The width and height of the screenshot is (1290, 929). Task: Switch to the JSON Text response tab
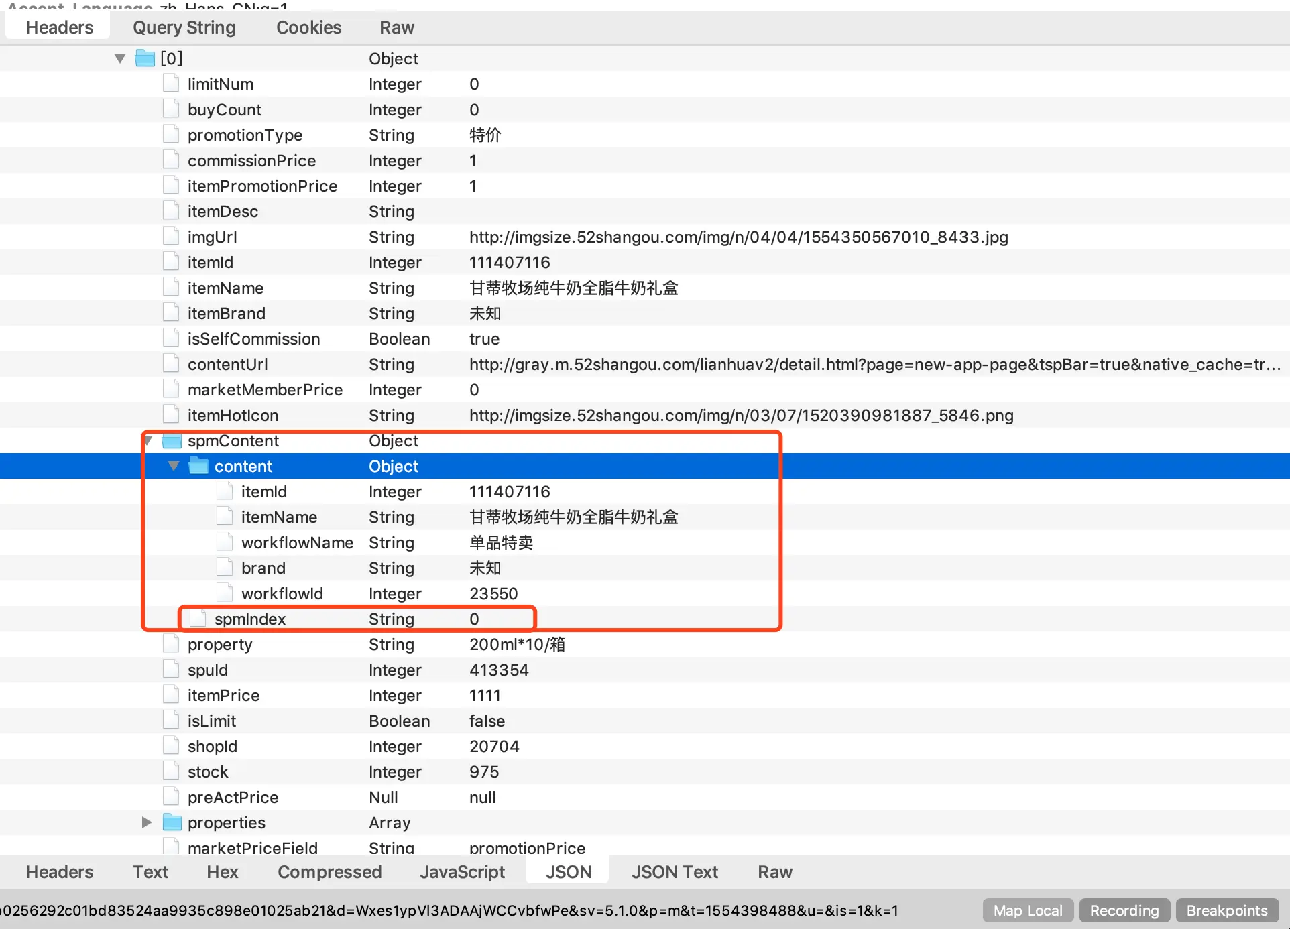pyautogui.click(x=675, y=872)
